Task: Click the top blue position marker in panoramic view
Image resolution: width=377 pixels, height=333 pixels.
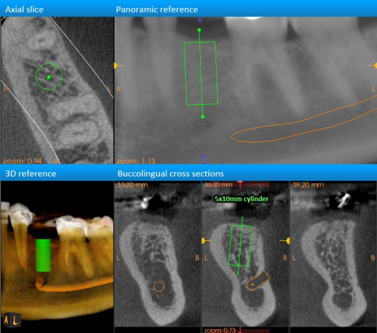Action: pyautogui.click(x=200, y=21)
